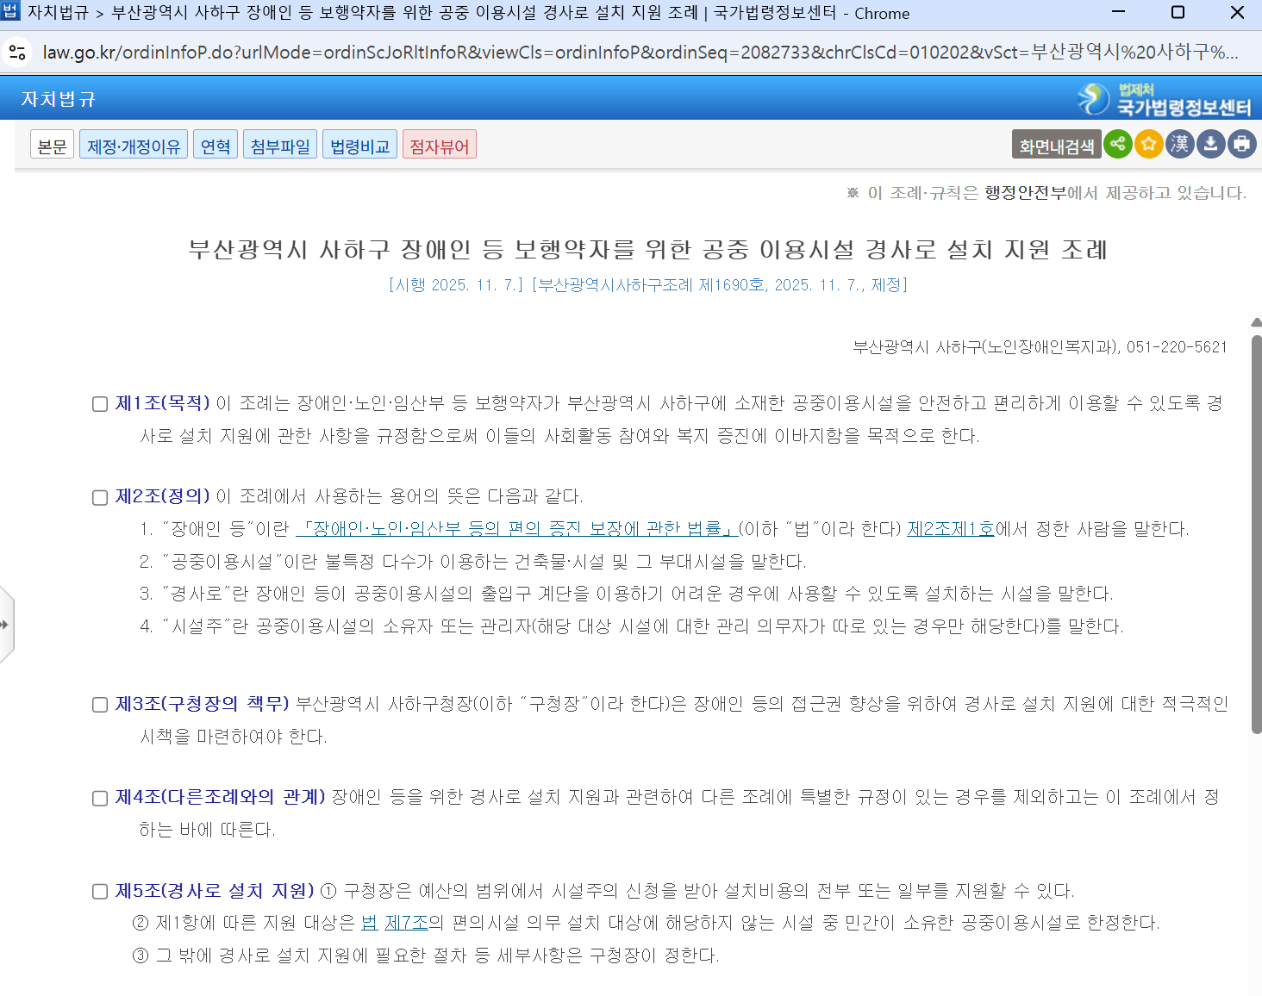Open the site information icon in address bar
The width and height of the screenshot is (1262, 996).
pyautogui.click(x=17, y=53)
